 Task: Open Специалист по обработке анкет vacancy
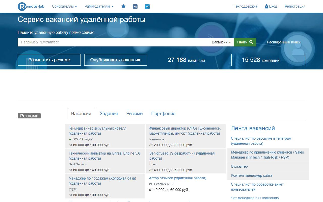coord(257,187)
